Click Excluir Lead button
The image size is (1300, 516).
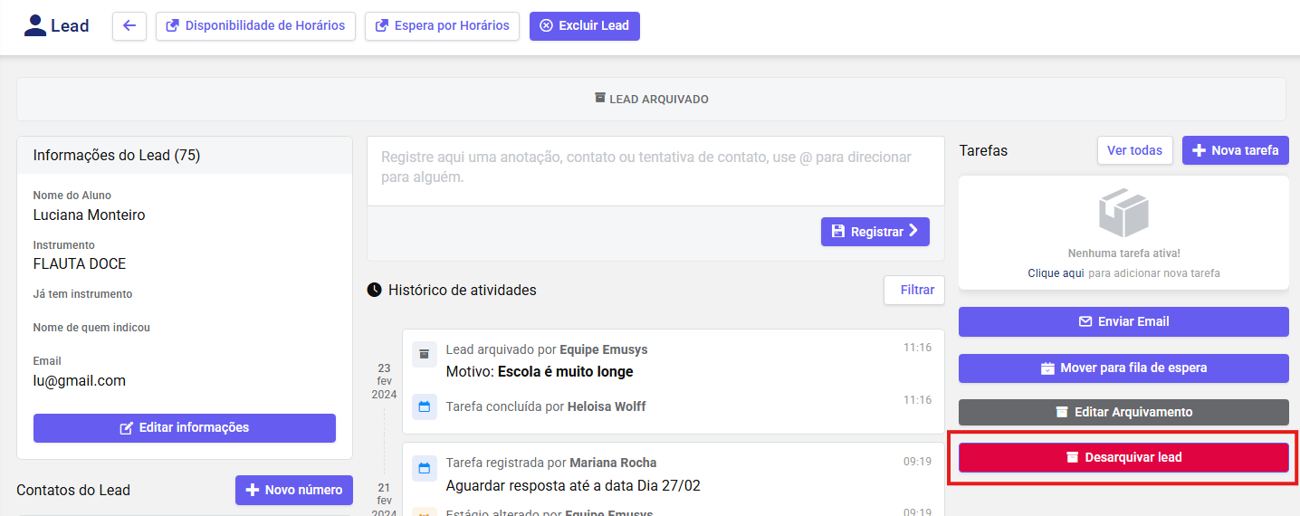(x=584, y=26)
